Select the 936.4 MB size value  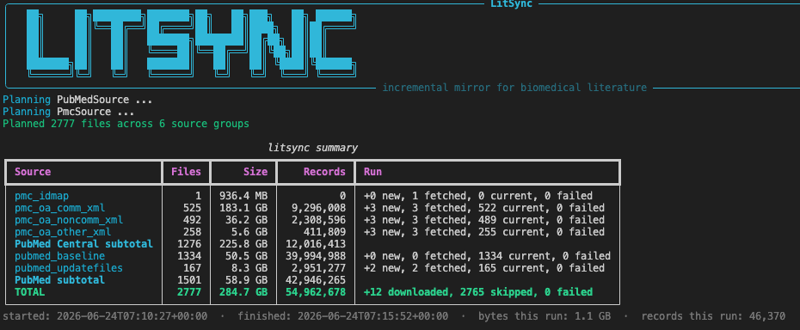pos(243,196)
